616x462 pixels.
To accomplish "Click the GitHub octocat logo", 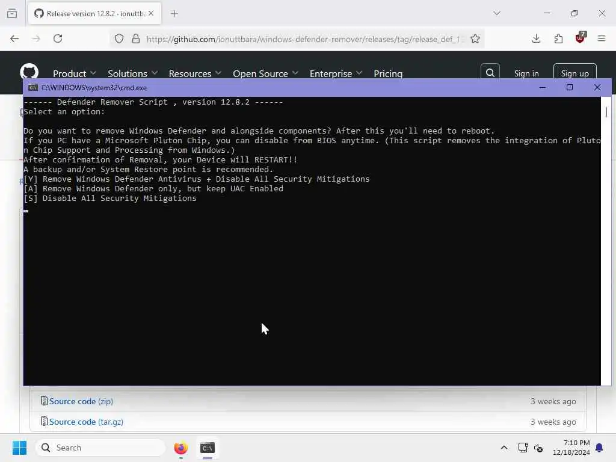I will click(x=29, y=71).
